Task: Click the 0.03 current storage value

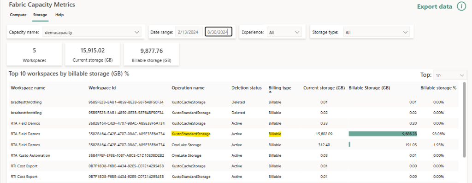Action: [x=324, y=155]
